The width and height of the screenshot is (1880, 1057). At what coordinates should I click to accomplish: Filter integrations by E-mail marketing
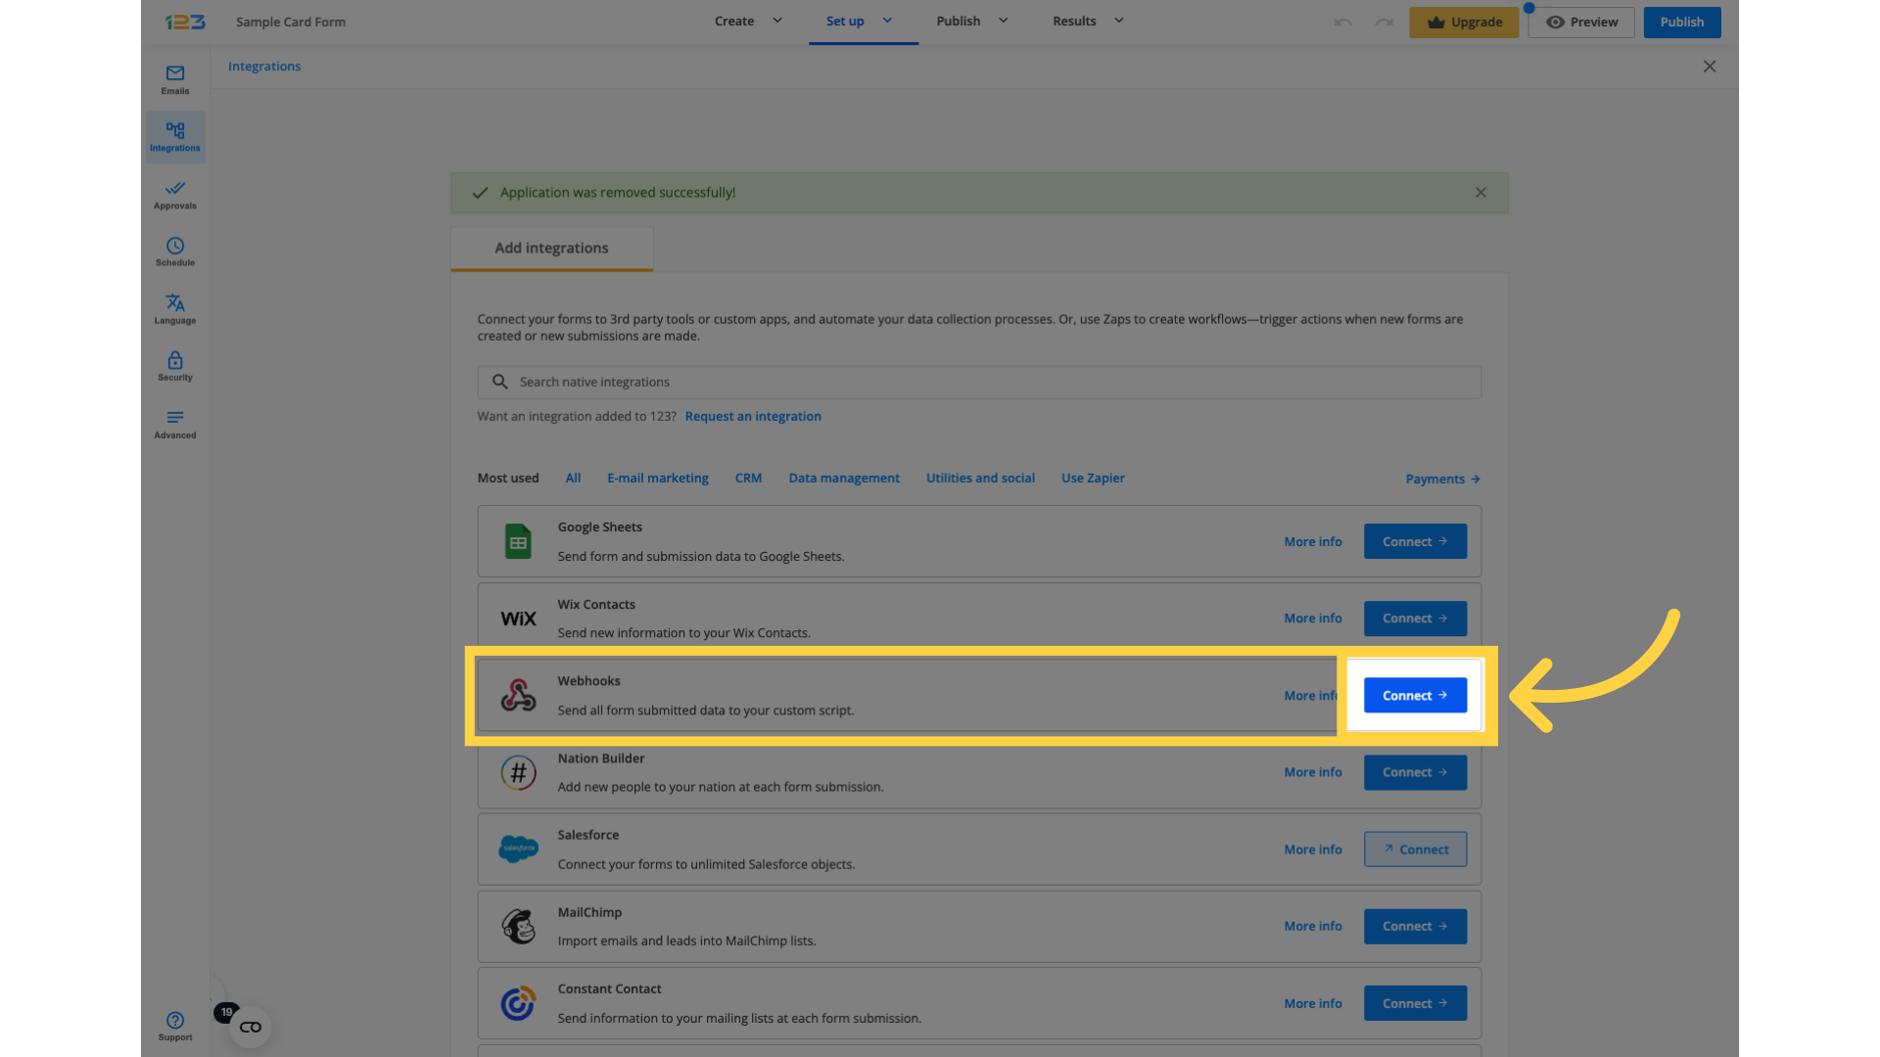[x=658, y=479]
